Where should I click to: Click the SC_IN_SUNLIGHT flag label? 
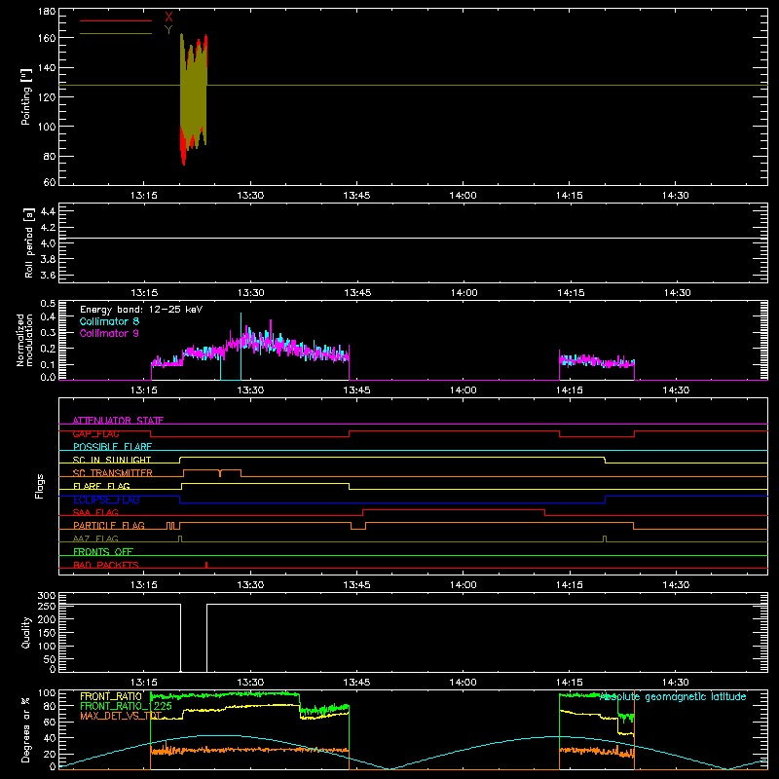click(x=112, y=460)
